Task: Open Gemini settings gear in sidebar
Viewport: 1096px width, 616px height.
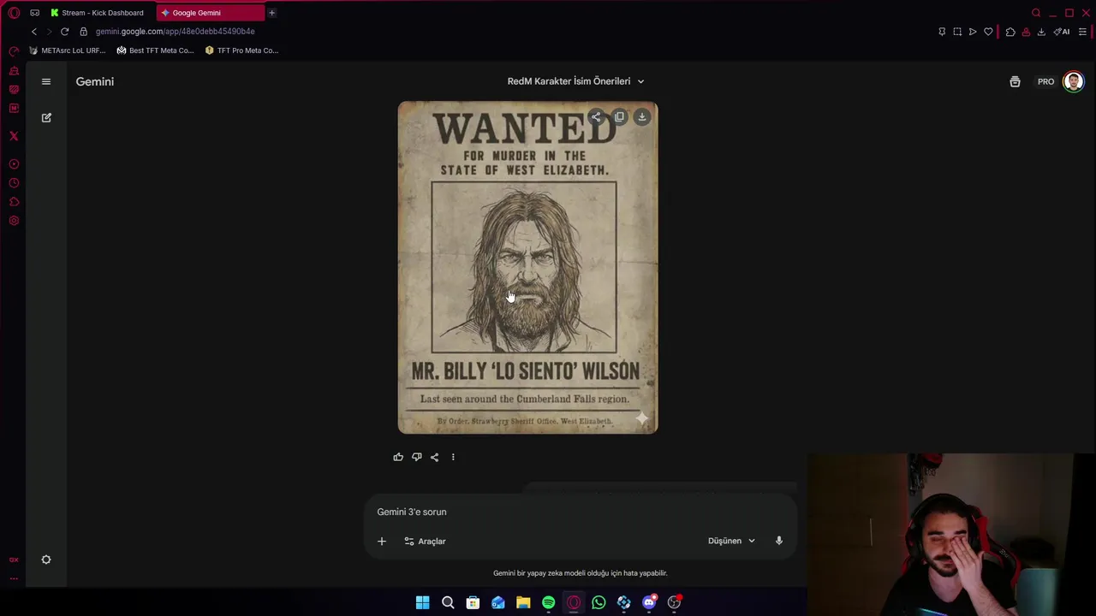Action: (x=46, y=560)
